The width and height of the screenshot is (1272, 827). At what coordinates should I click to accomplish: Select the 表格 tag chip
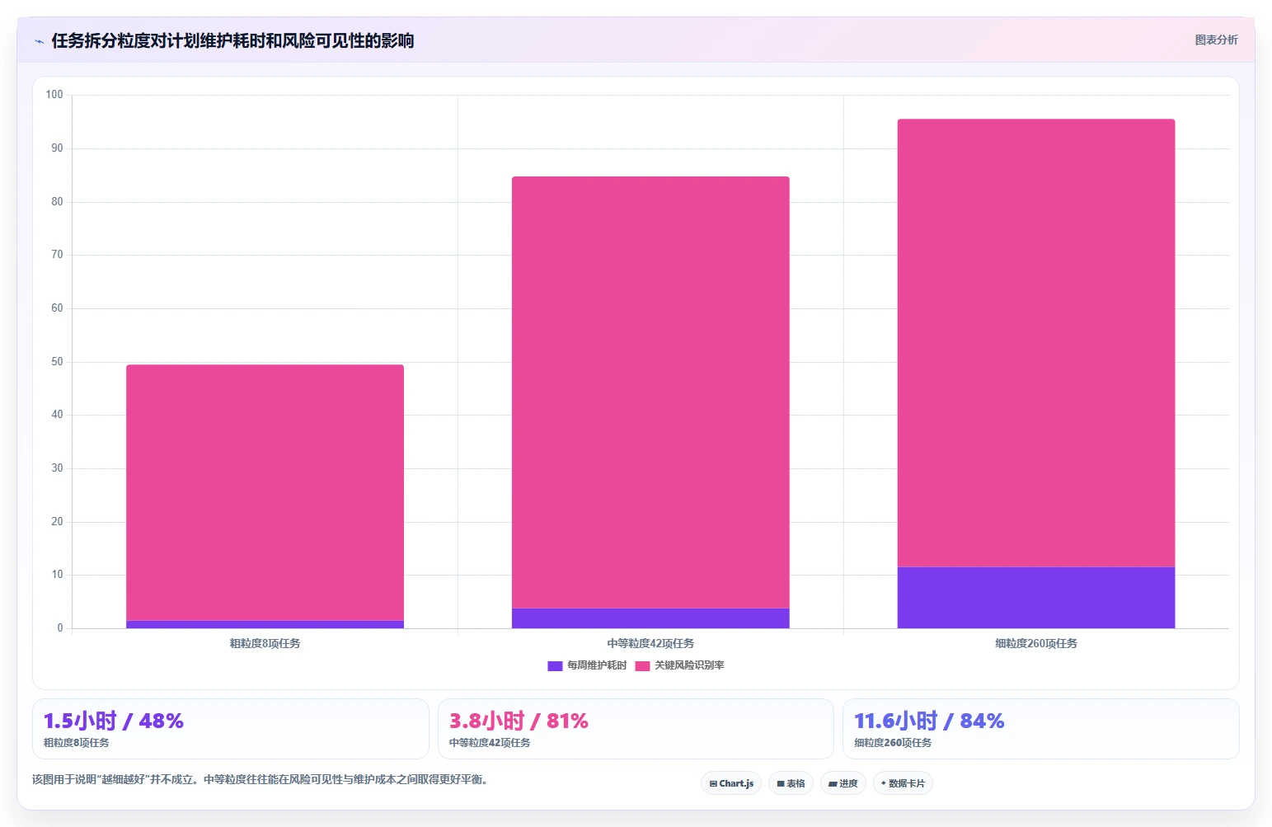tap(791, 783)
